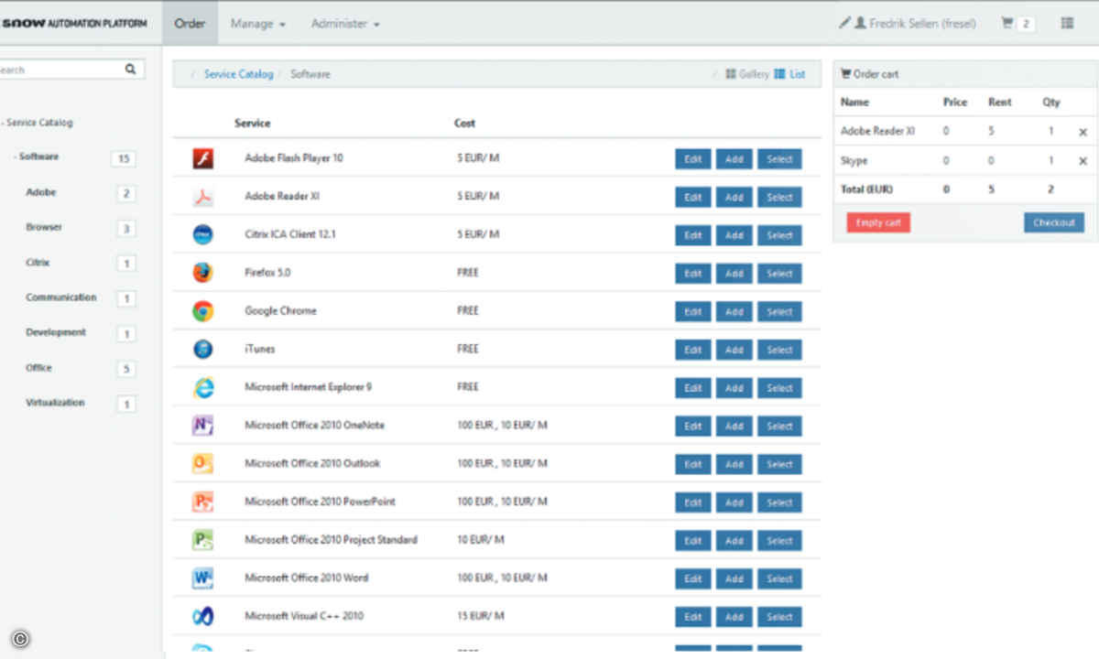Switch to Gallery view
Viewport: 1099px width, 659px height.
(747, 74)
